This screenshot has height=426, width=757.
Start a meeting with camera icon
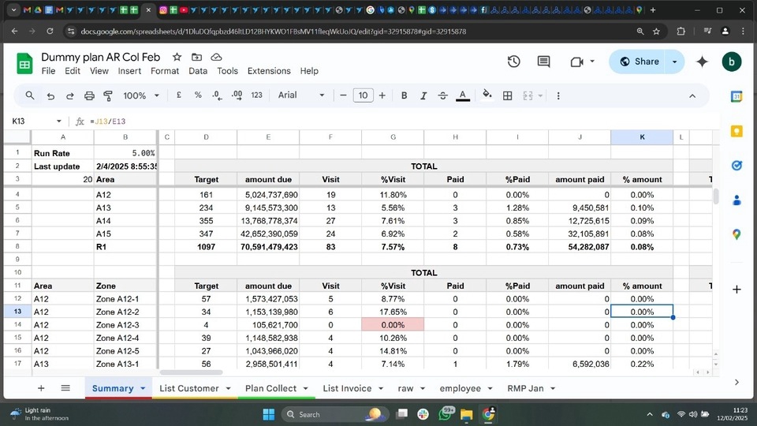click(577, 62)
